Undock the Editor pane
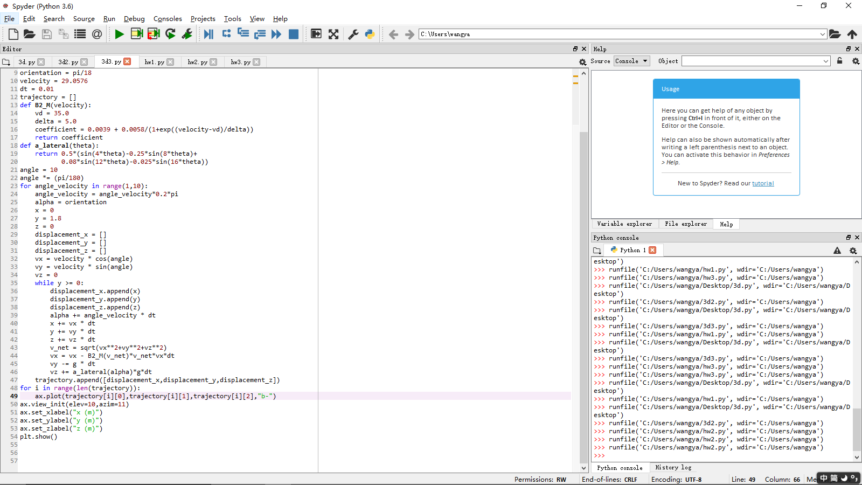This screenshot has height=485, width=862. tap(575, 49)
